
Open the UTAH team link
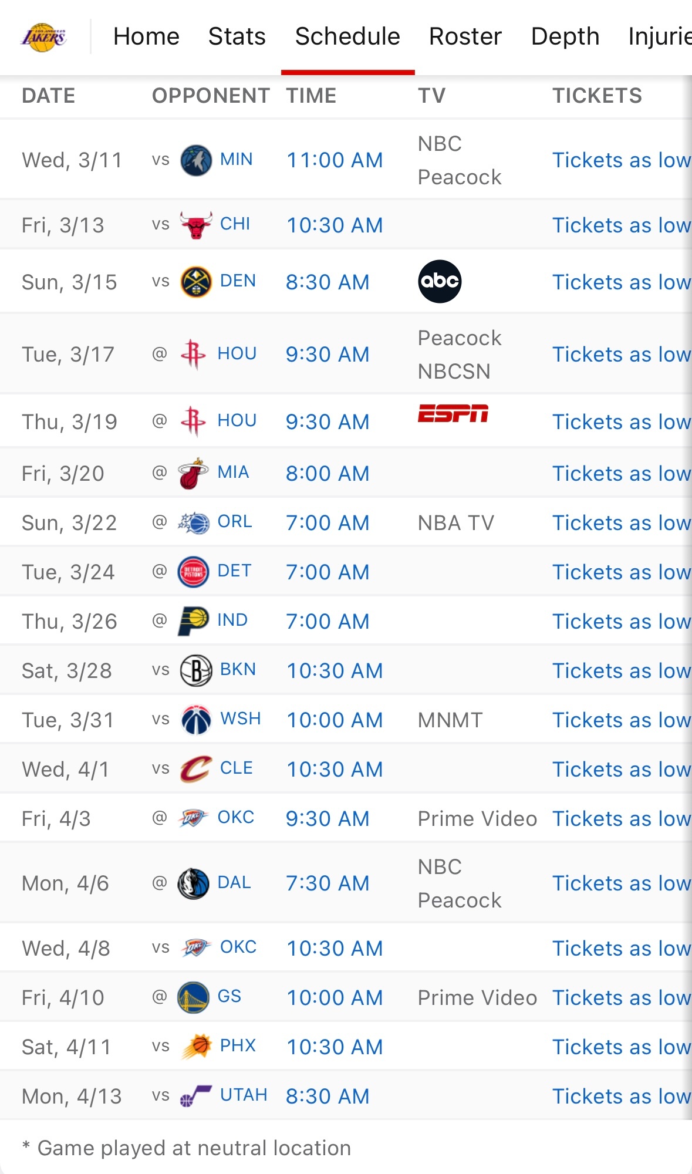243,1095
